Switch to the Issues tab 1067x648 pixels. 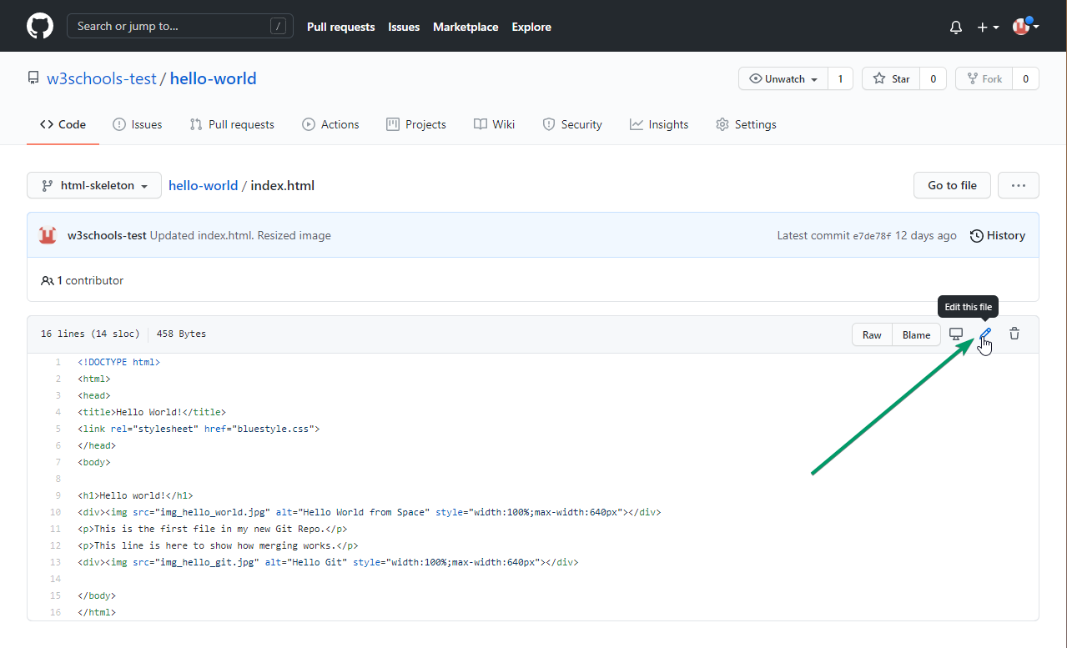click(138, 124)
